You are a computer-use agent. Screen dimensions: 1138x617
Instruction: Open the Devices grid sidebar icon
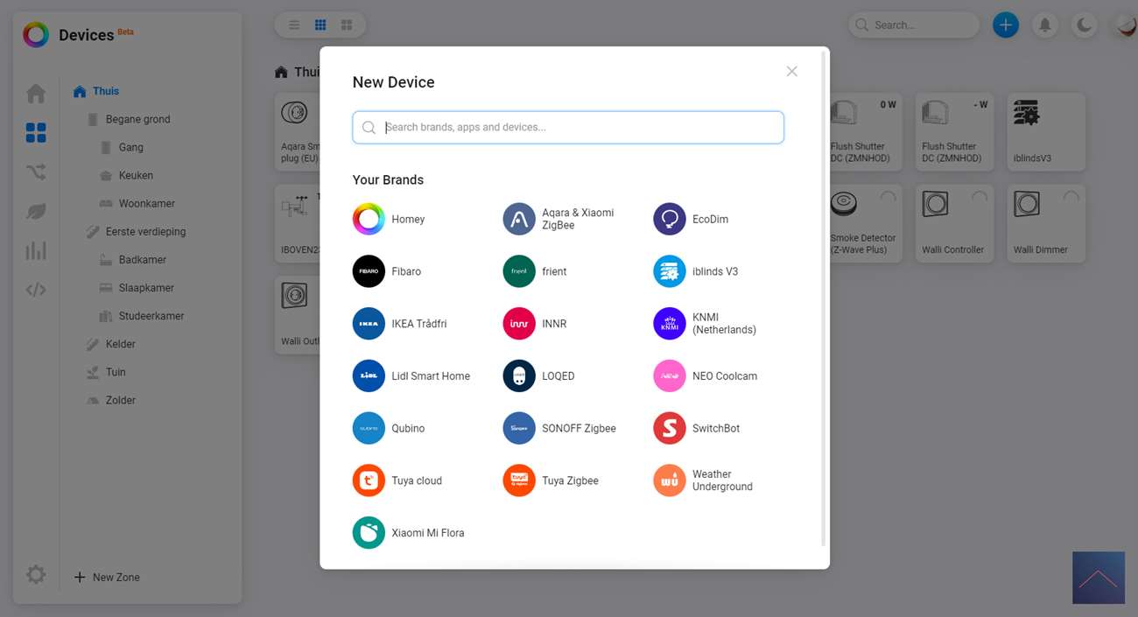click(36, 132)
